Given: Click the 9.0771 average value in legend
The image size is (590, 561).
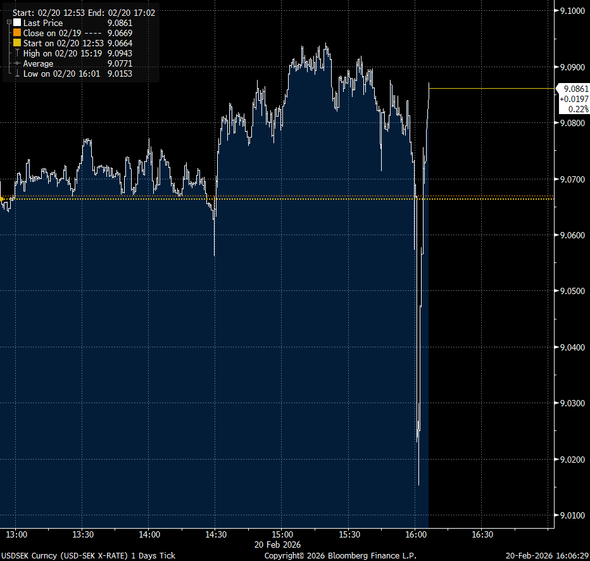Looking at the screenshot, I should click(x=120, y=63).
